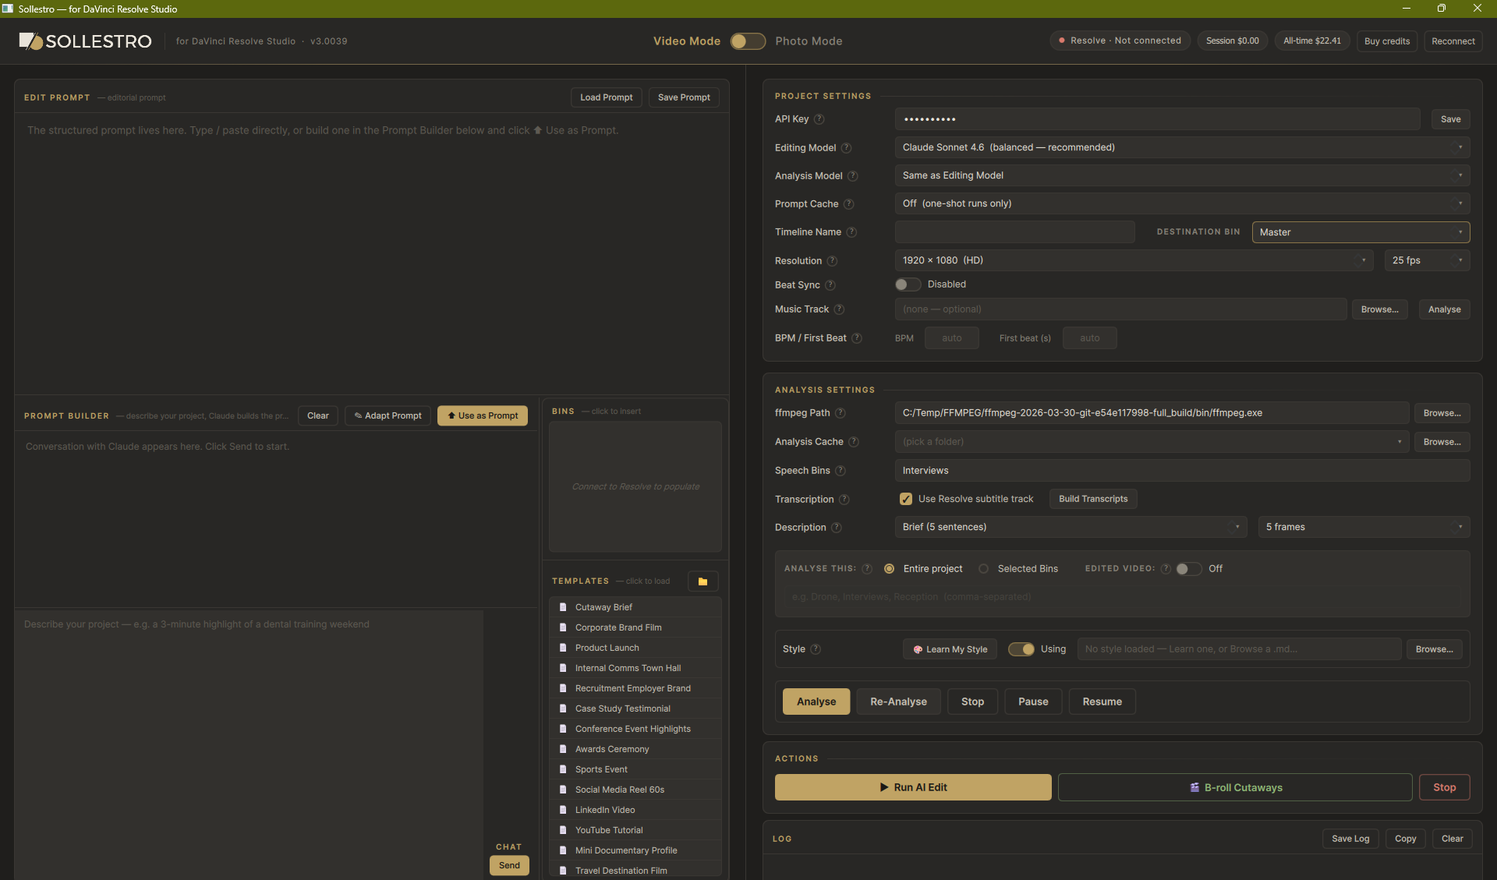Click the Send chat button

pos(509,865)
